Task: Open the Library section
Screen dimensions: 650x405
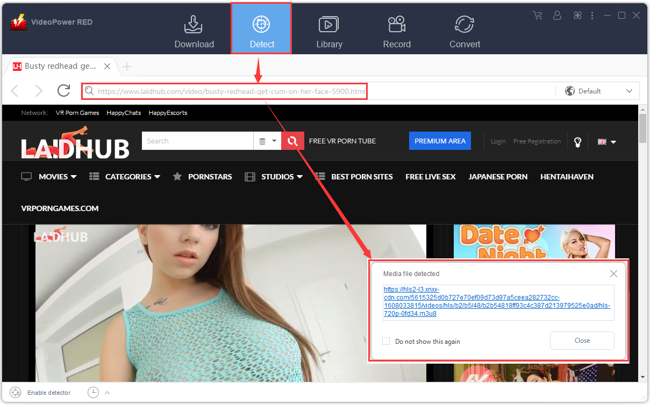Action: tap(329, 32)
